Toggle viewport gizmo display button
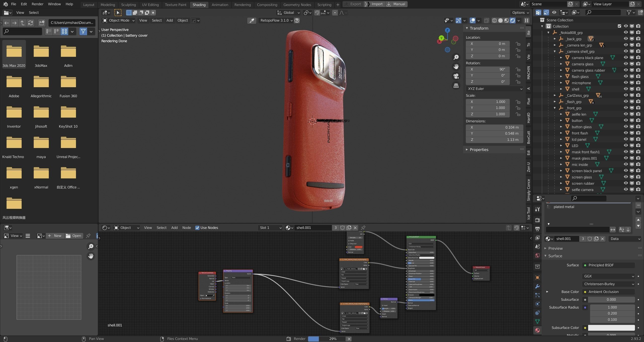Image resolution: width=644 pixels, height=342 pixels. click(459, 21)
